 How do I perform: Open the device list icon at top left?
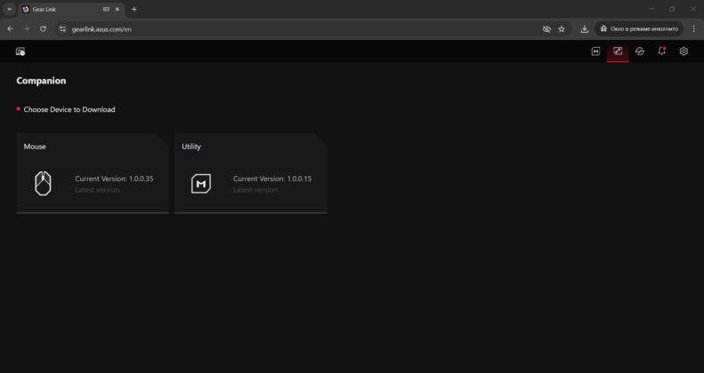[x=20, y=52]
